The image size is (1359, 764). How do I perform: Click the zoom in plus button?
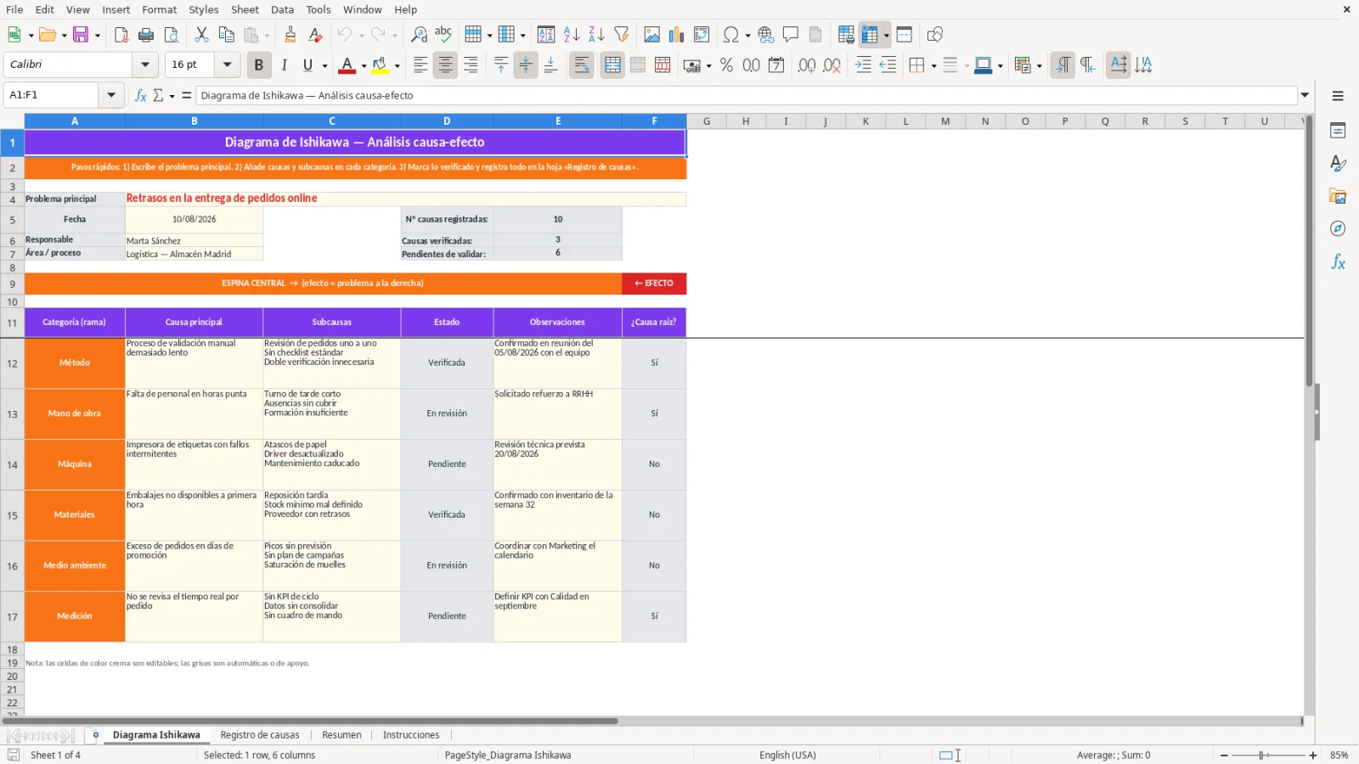point(1313,756)
